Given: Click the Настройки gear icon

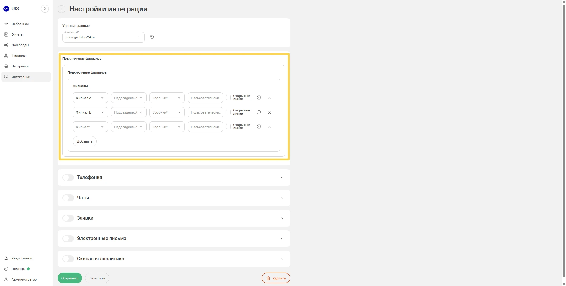Looking at the screenshot, I should click(x=6, y=66).
